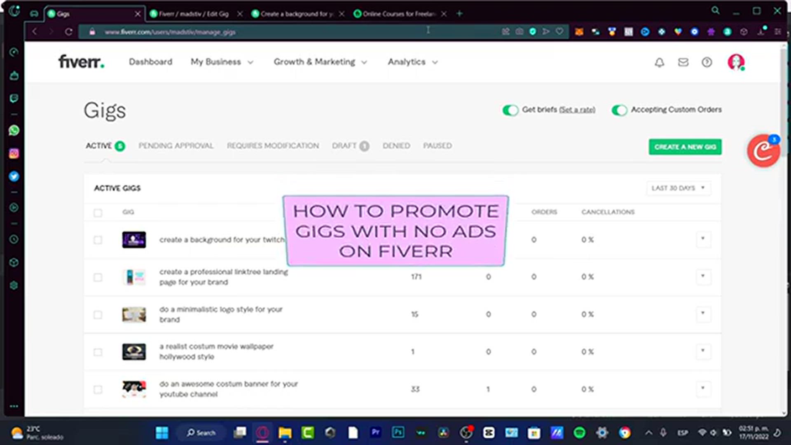Open actions dropdown for youtube banner gig

click(703, 389)
